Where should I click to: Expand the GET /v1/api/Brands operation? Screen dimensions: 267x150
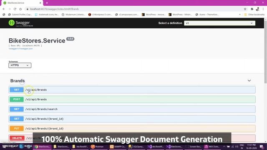132,90
